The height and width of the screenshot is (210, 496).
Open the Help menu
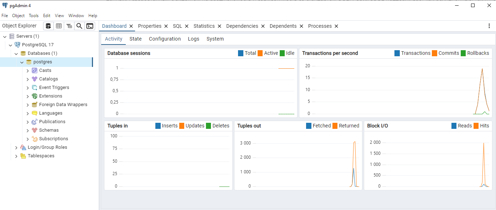point(93,16)
